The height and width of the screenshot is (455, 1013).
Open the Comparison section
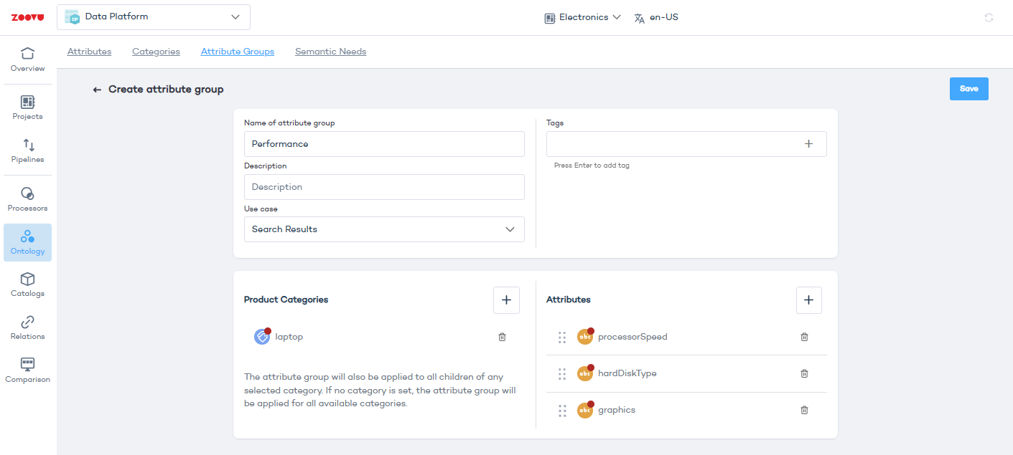coord(27,370)
